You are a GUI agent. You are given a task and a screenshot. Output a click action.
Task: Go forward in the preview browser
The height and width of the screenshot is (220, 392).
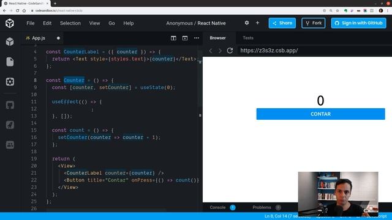point(220,51)
